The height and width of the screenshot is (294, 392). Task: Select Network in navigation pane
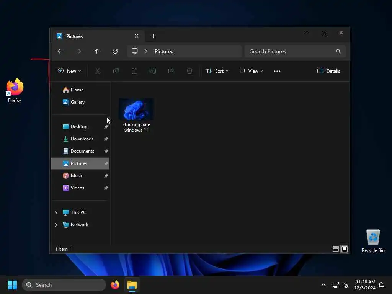point(80,225)
